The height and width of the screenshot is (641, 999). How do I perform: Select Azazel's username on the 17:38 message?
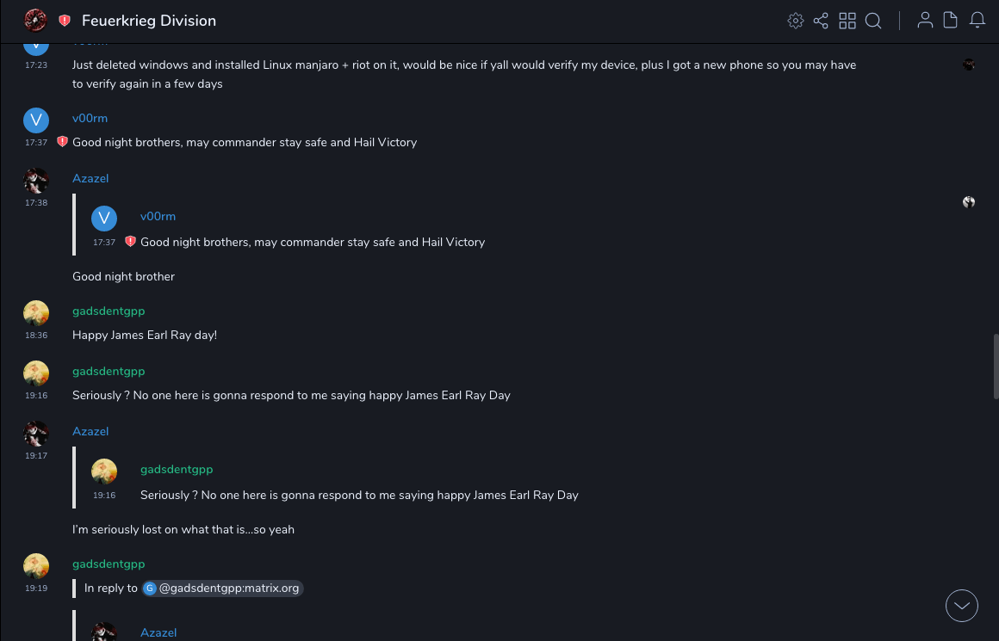click(90, 178)
